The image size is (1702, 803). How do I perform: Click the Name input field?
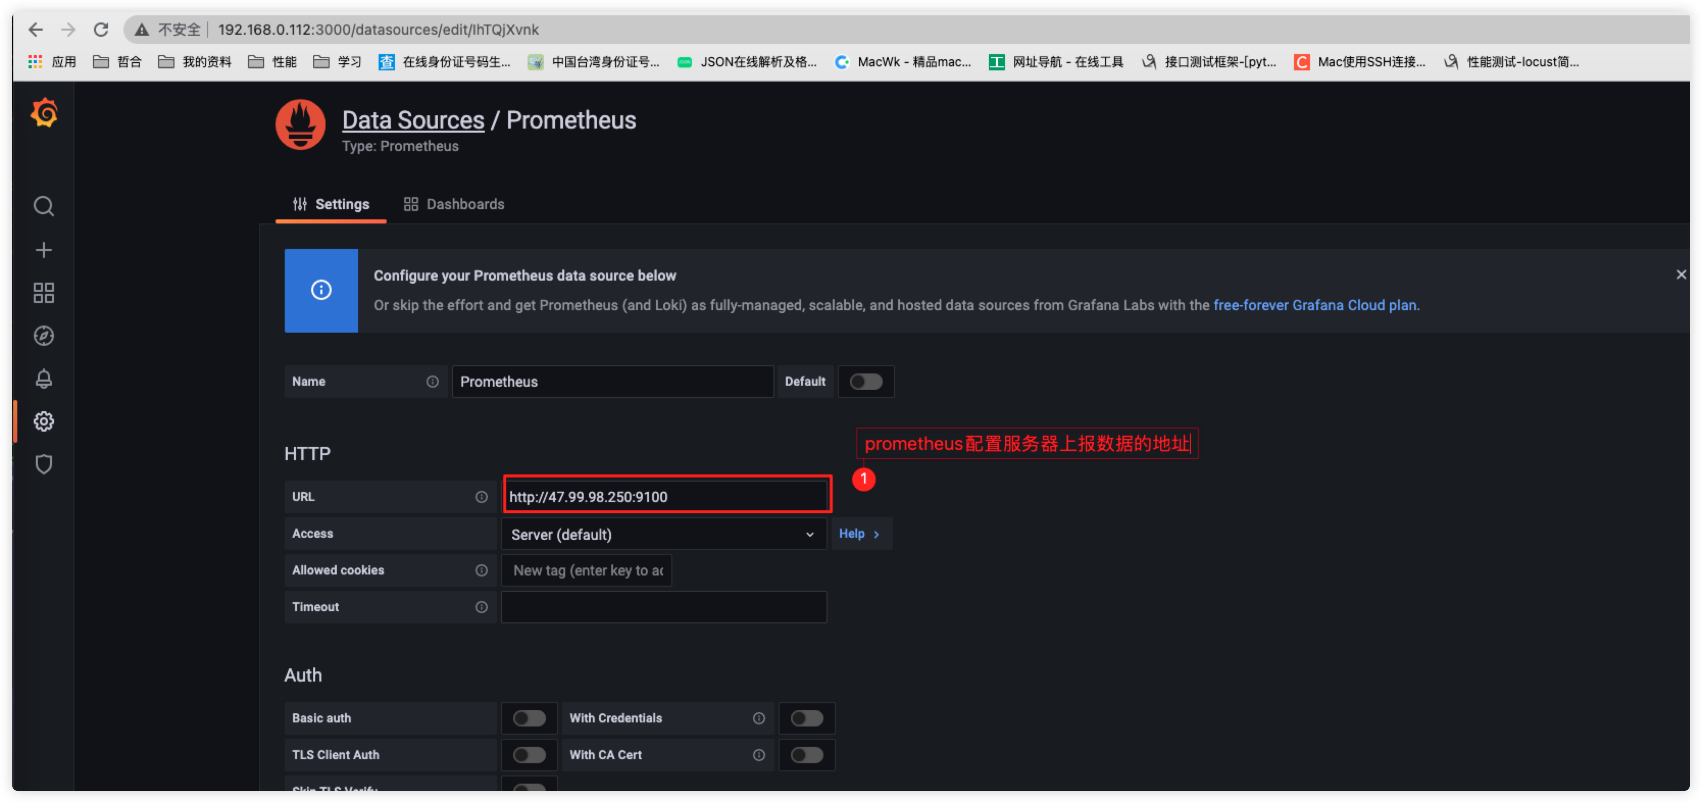click(x=612, y=382)
